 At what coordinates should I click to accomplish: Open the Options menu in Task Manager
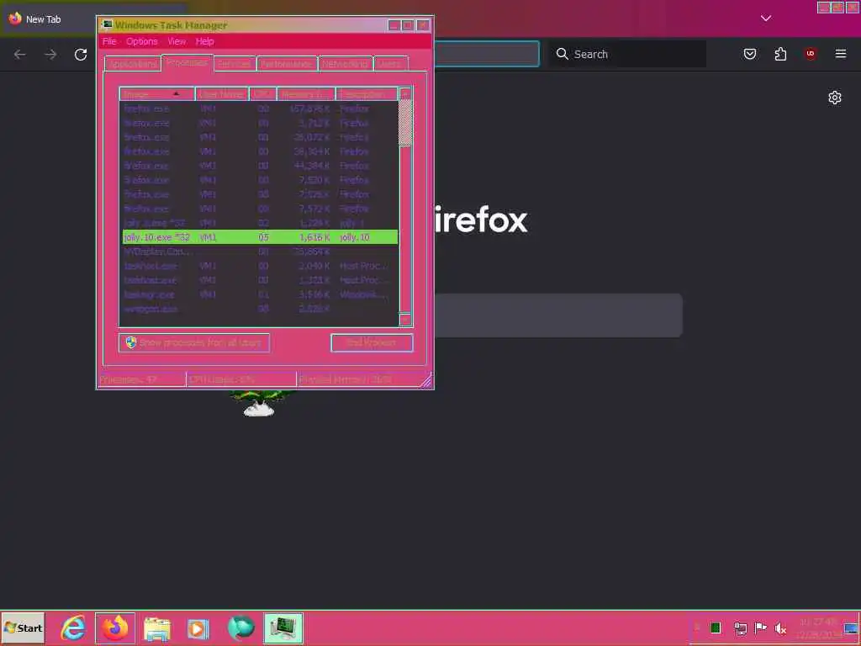point(141,41)
